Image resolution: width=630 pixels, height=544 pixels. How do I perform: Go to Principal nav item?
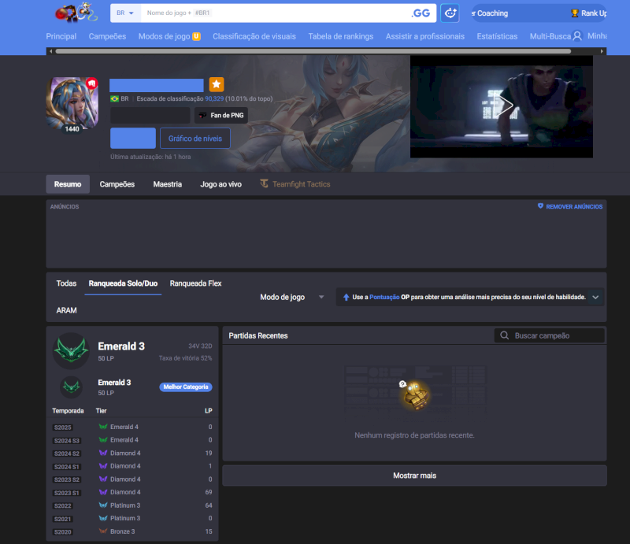click(61, 36)
